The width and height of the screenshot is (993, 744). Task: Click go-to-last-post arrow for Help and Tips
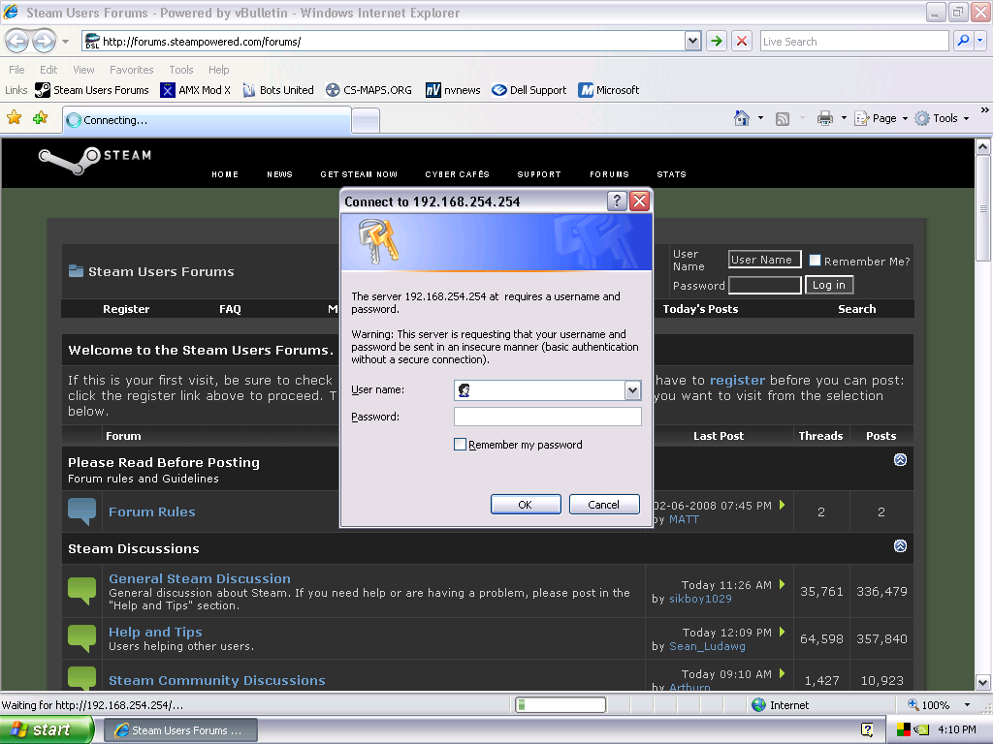(783, 632)
